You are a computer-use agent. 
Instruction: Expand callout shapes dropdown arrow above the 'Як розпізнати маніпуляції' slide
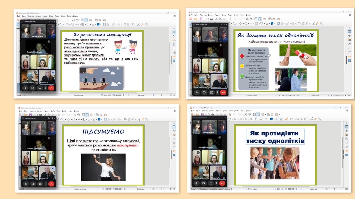pos(90,24)
